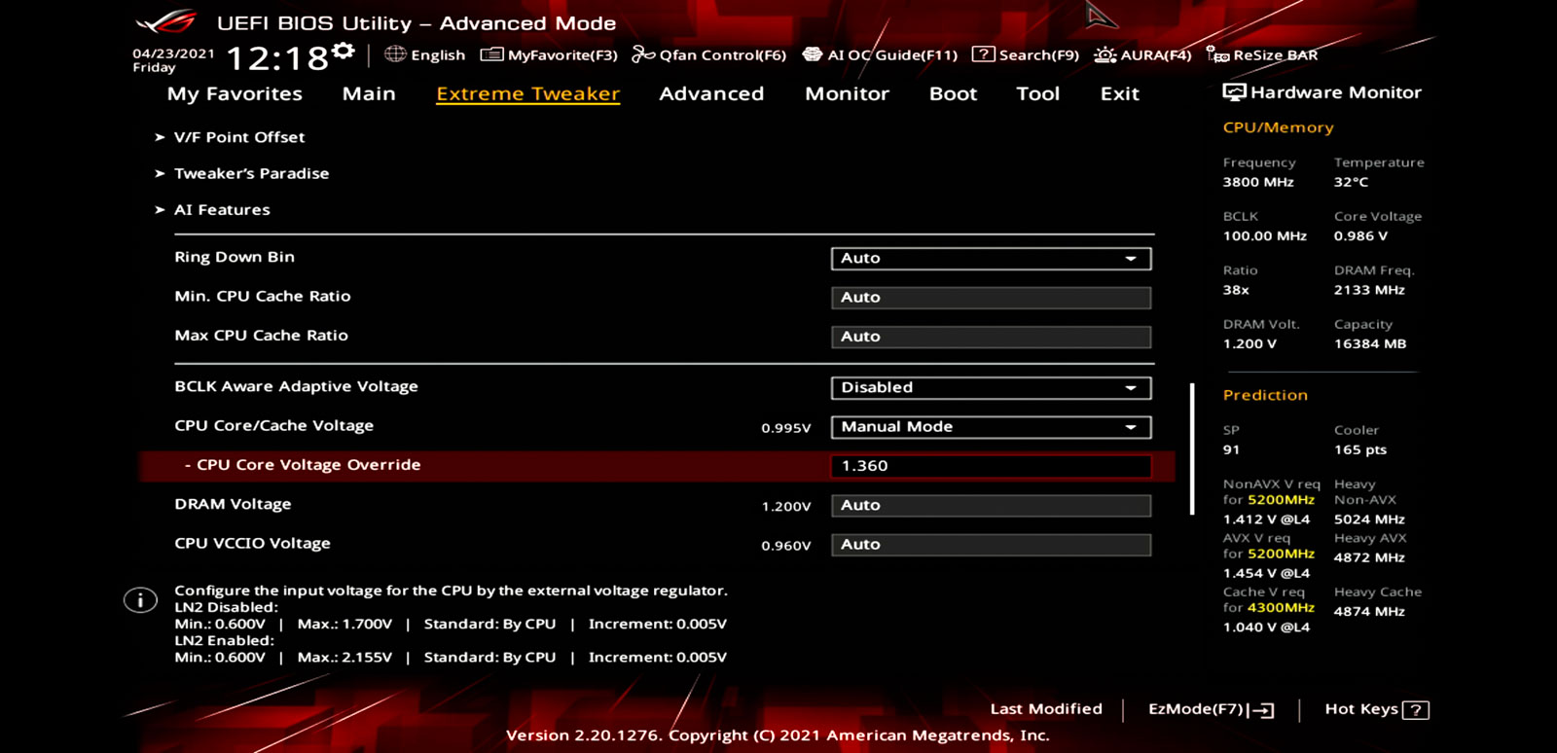1557x753 pixels.
Task: Select CPU VCCIO Voltage label
Action: tap(252, 543)
